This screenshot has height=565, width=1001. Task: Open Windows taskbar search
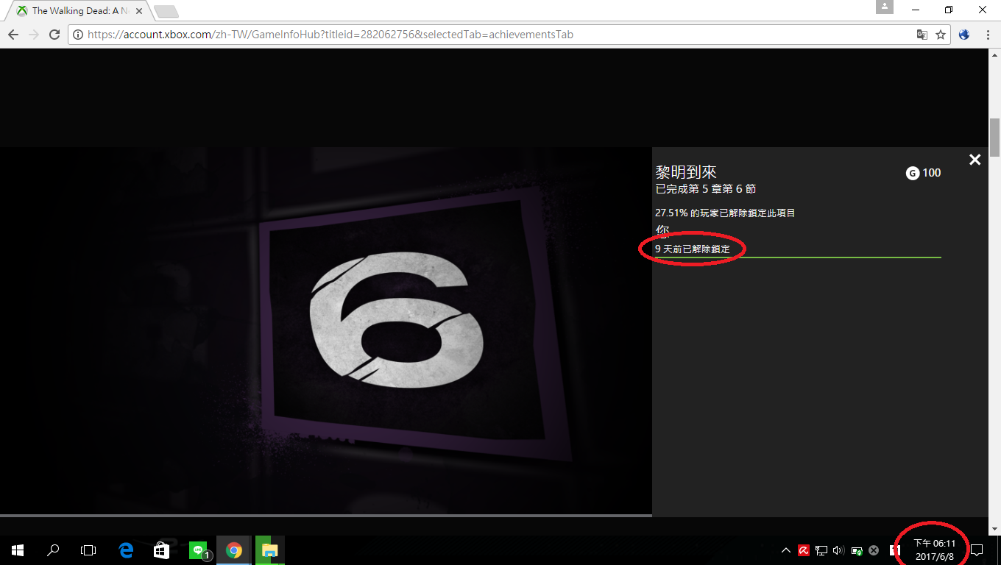(53, 550)
